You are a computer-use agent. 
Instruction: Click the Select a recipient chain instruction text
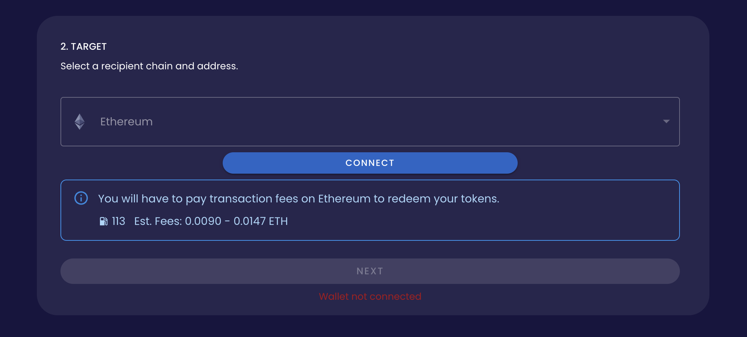pyautogui.click(x=149, y=66)
